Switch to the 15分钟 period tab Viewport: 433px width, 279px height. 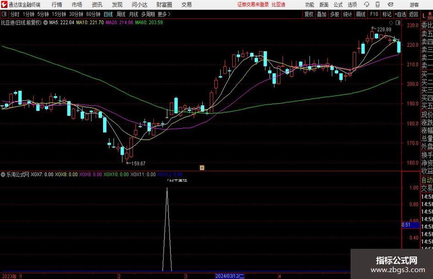coord(59,14)
